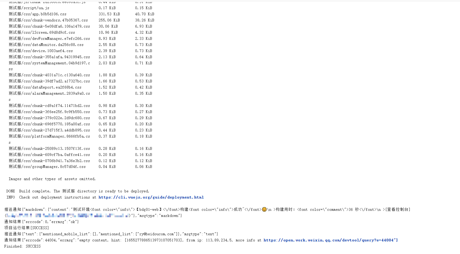The height and width of the screenshot is (254, 460).
Task: Click the 'INFO Check out deployment instructions' text
Action: [51, 197]
